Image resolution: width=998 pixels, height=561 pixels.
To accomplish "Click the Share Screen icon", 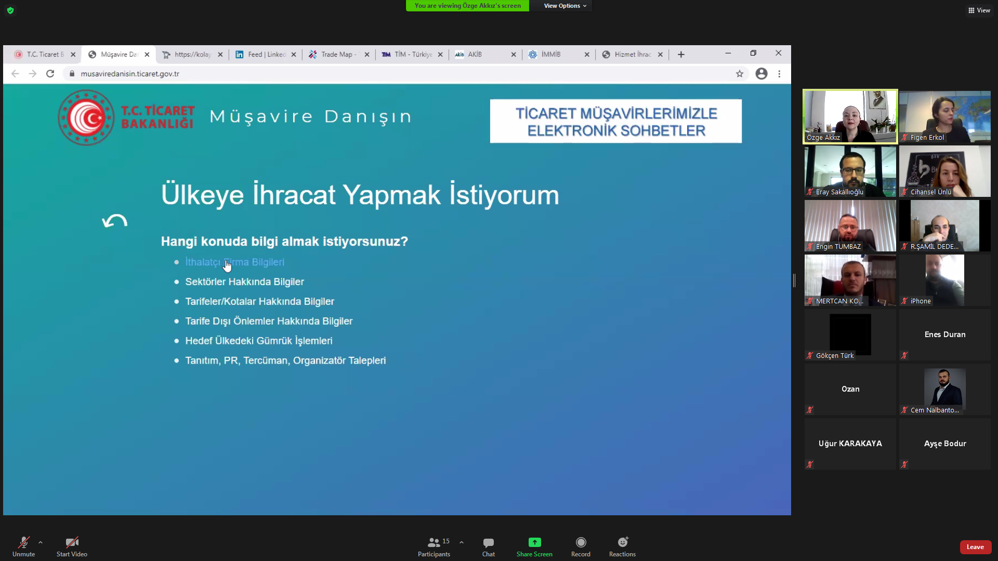I will point(534,542).
